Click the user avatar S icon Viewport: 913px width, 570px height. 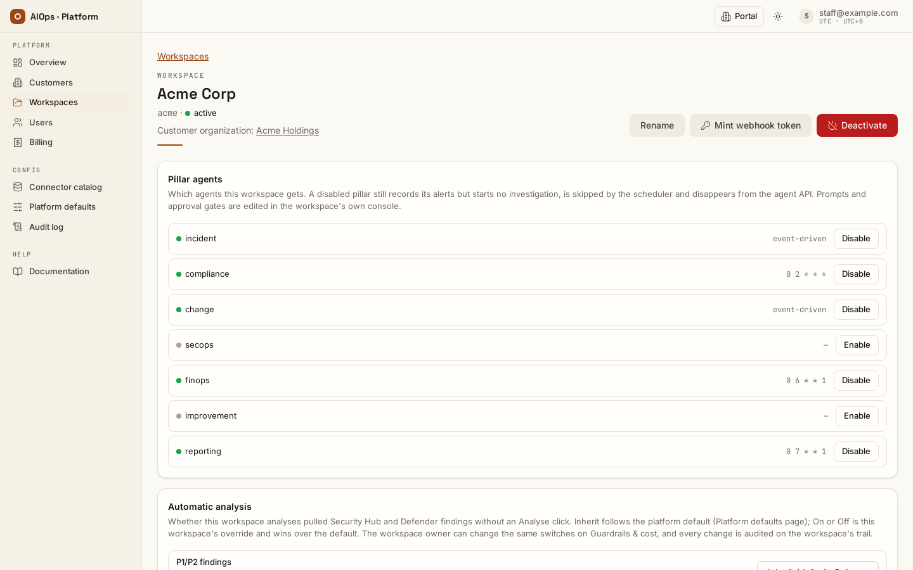click(x=806, y=16)
